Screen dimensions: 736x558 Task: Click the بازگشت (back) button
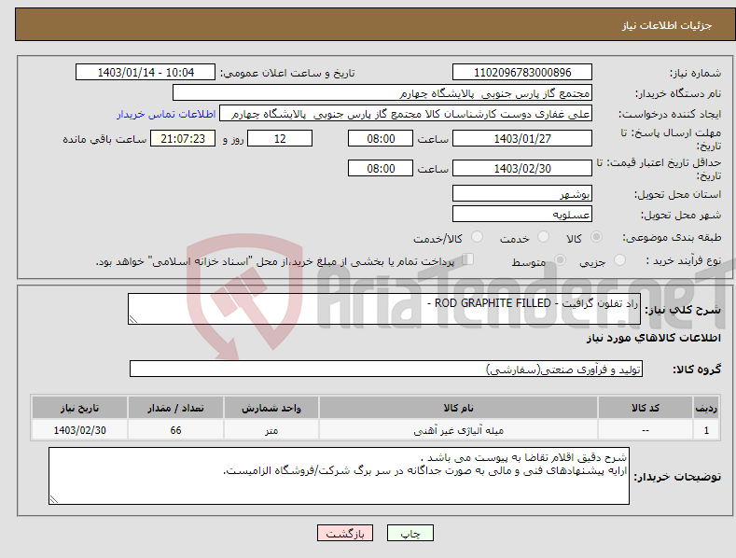click(345, 533)
